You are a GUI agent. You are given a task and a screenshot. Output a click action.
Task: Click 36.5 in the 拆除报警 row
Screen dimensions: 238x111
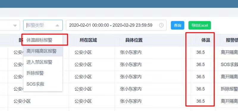201,89
